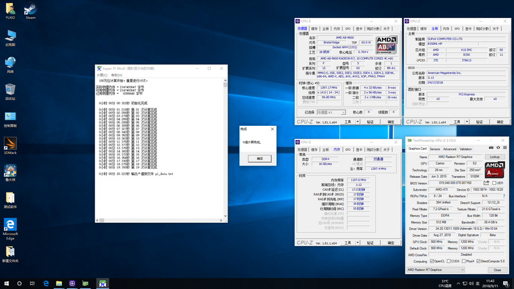Open the YUKO user folder desktop icon
Image resolution: width=514 pixels, height=289 pixels.
[10, 11]
